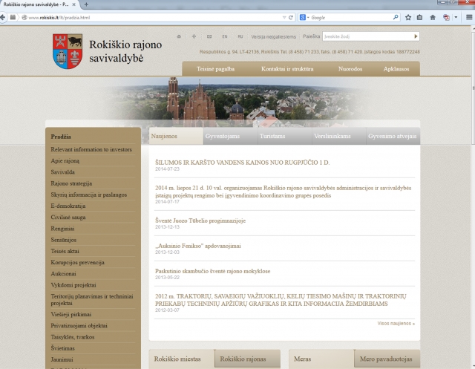
Task: Open a new browser tab
Action: click(x=86, y=4)
